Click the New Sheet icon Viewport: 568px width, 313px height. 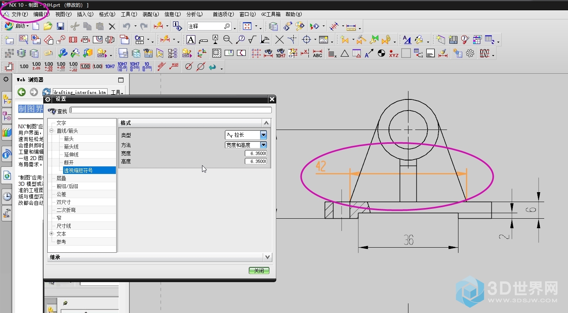pyautogui.click(x=9, y=40)
